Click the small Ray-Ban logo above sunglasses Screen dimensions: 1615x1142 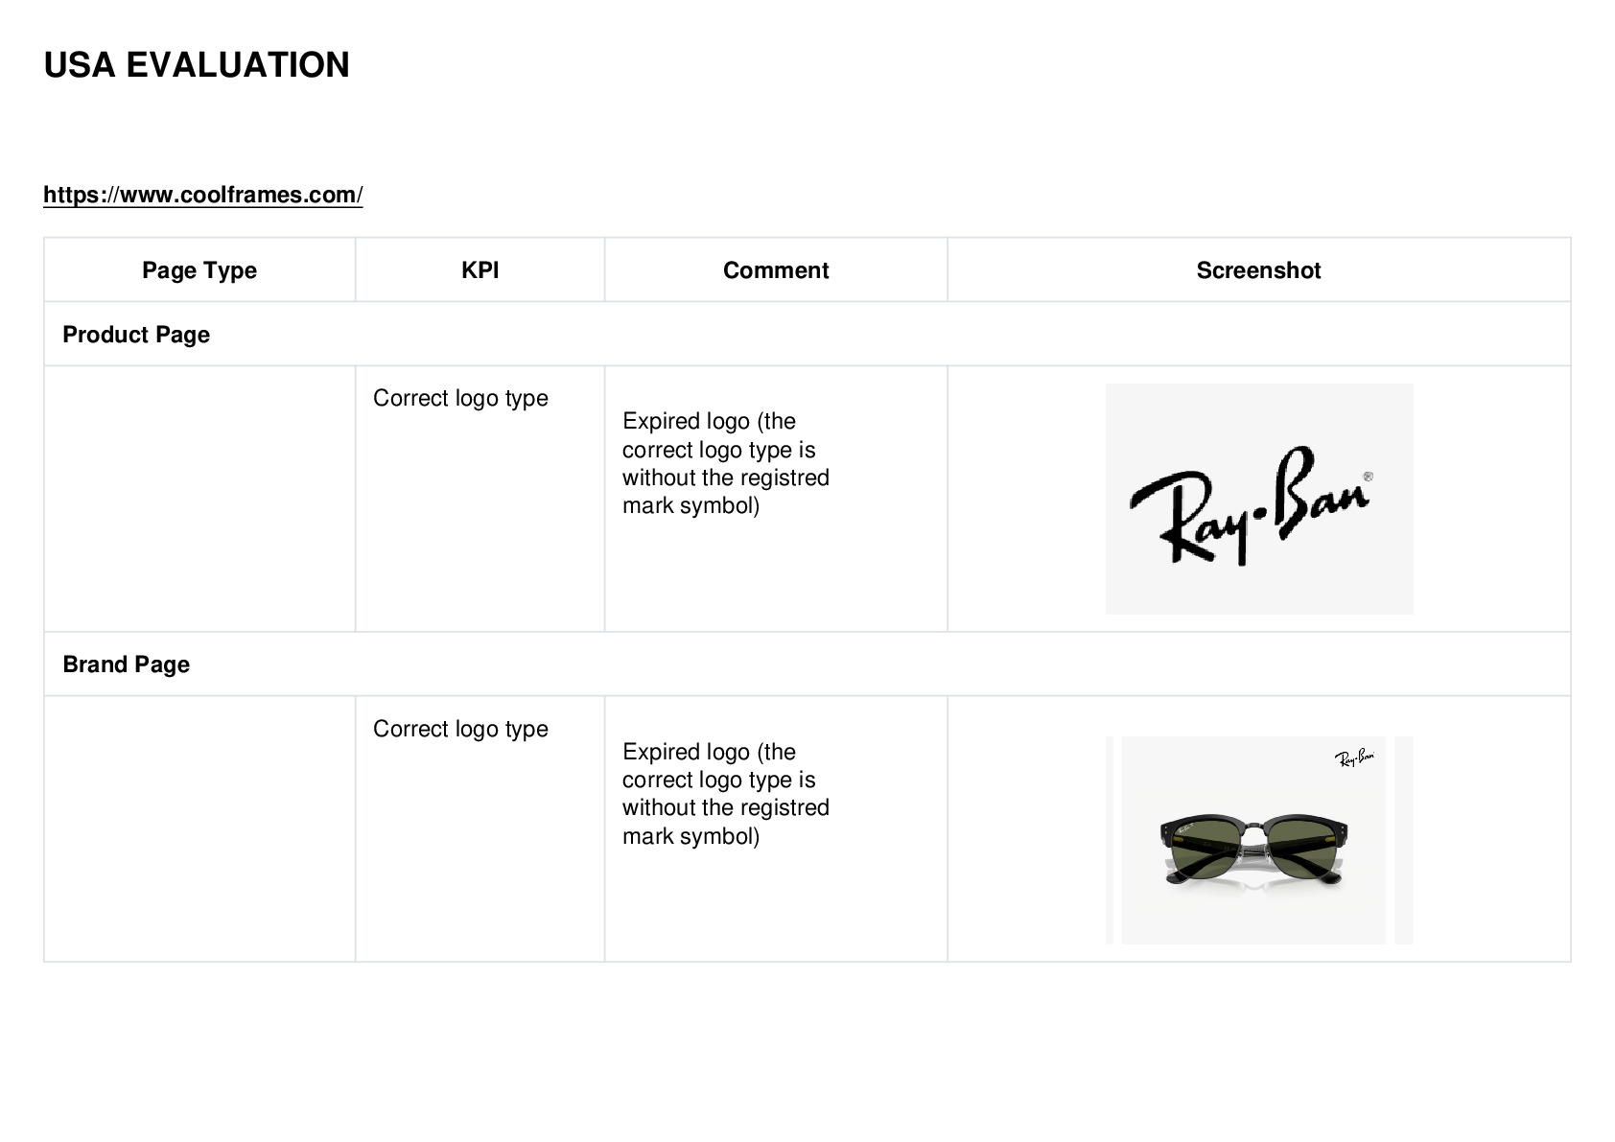point(1354,758)
